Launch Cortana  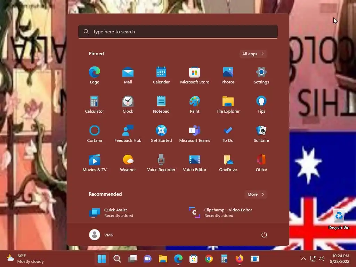click(x=95, y=134)
